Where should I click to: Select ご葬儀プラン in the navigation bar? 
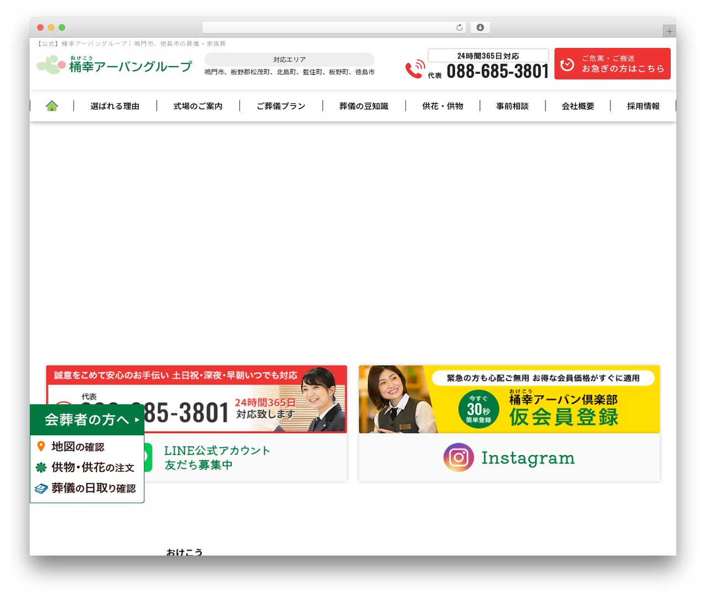point(281,106)
